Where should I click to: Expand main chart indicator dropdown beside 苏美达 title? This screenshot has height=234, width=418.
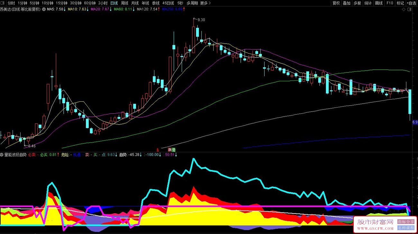[44, 9]
